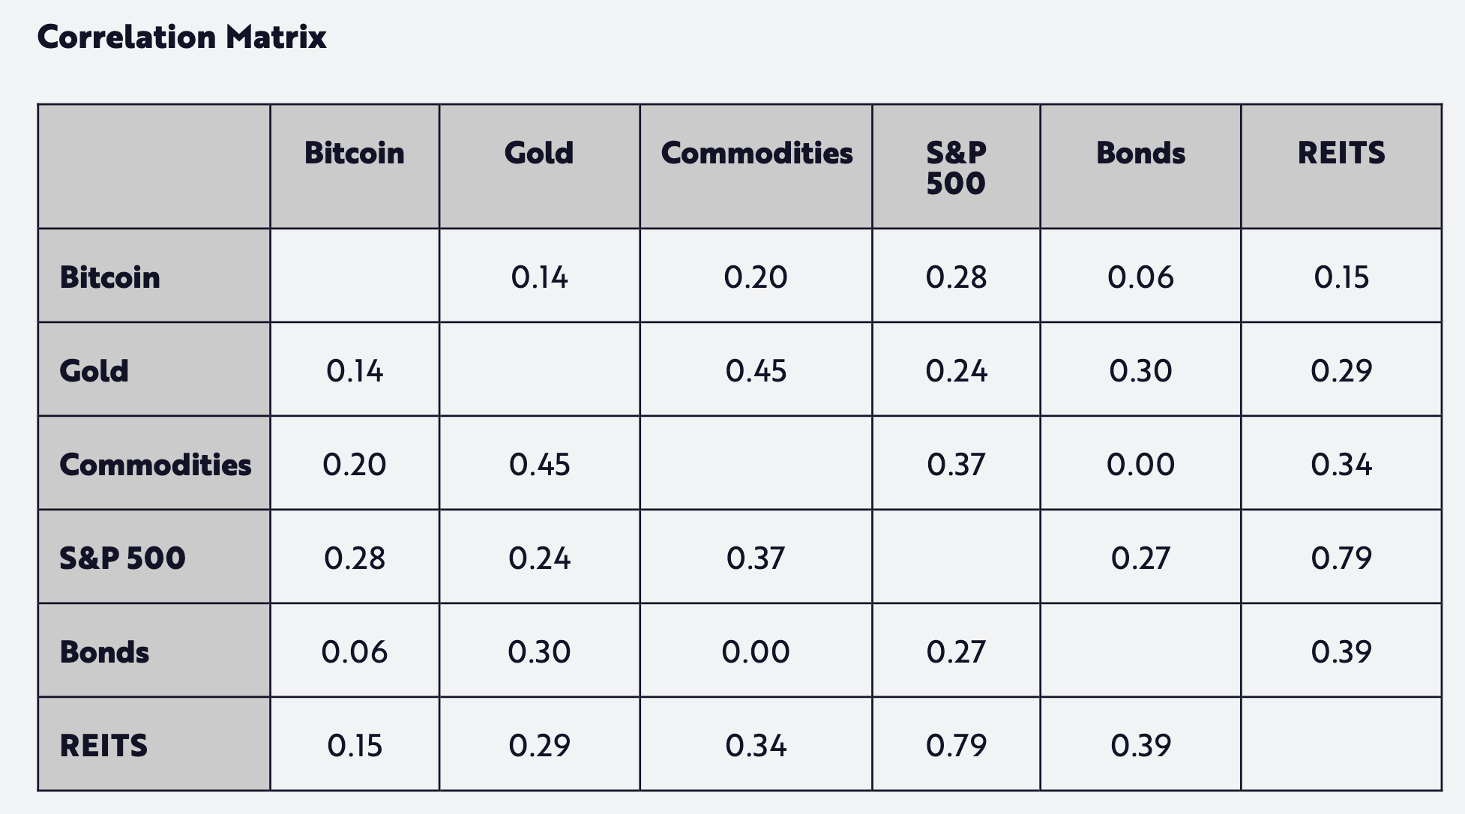
Task: Select the REITS row label
Action: tap(103, 745)
